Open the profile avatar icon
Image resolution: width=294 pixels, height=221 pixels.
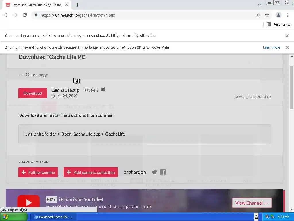coord(278,15)
